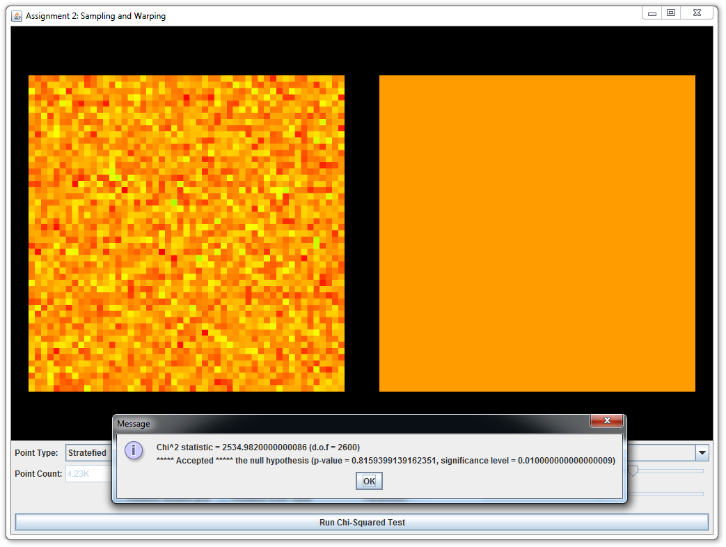Screen dimensions: 726x547
Task: Run Chi-Squared Test
Action: (x=362, y=522)
